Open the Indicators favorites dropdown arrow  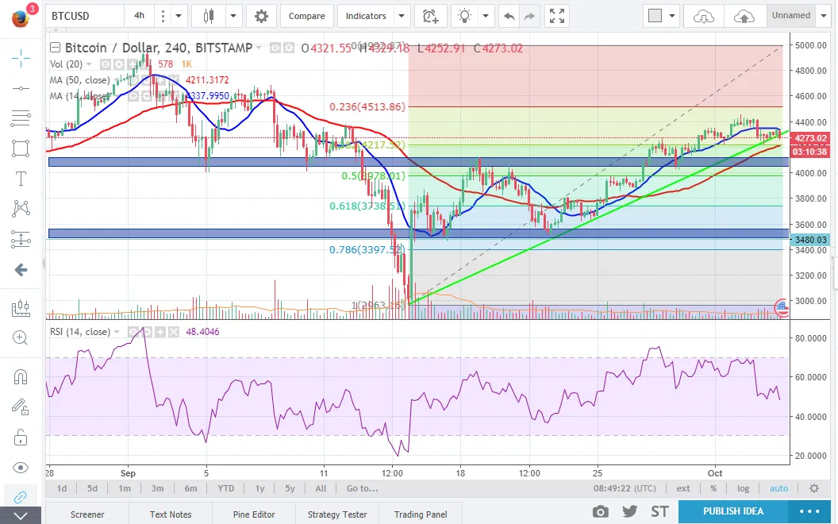[x=402, y=16]
